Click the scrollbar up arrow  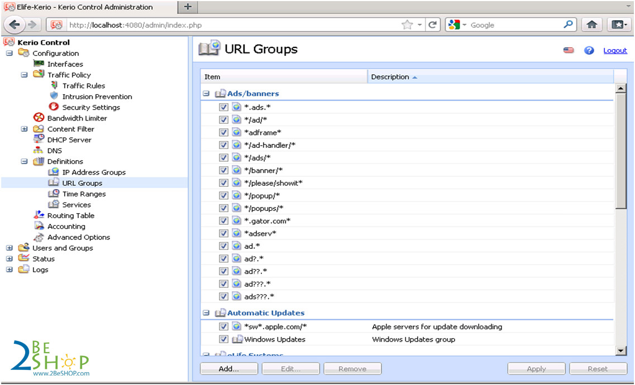coord(621,88)
